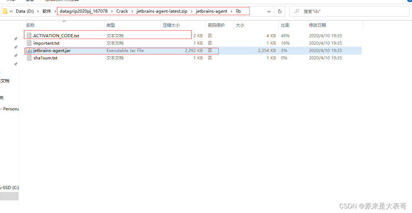Select file name important.txt
The height and width of the screenshot is (213, 412).
[46, 43]
